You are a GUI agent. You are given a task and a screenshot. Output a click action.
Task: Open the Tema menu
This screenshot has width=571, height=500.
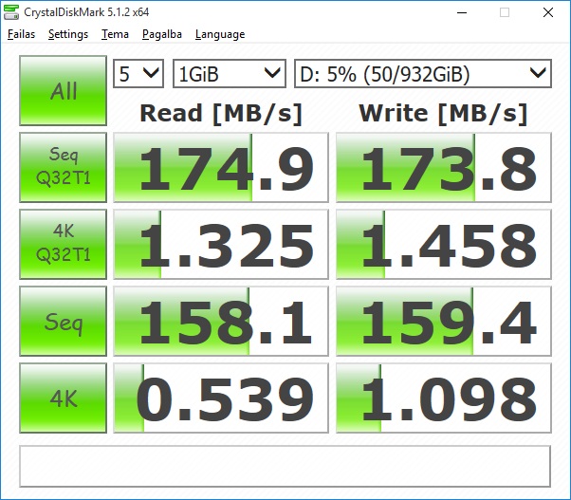[115, 34]
